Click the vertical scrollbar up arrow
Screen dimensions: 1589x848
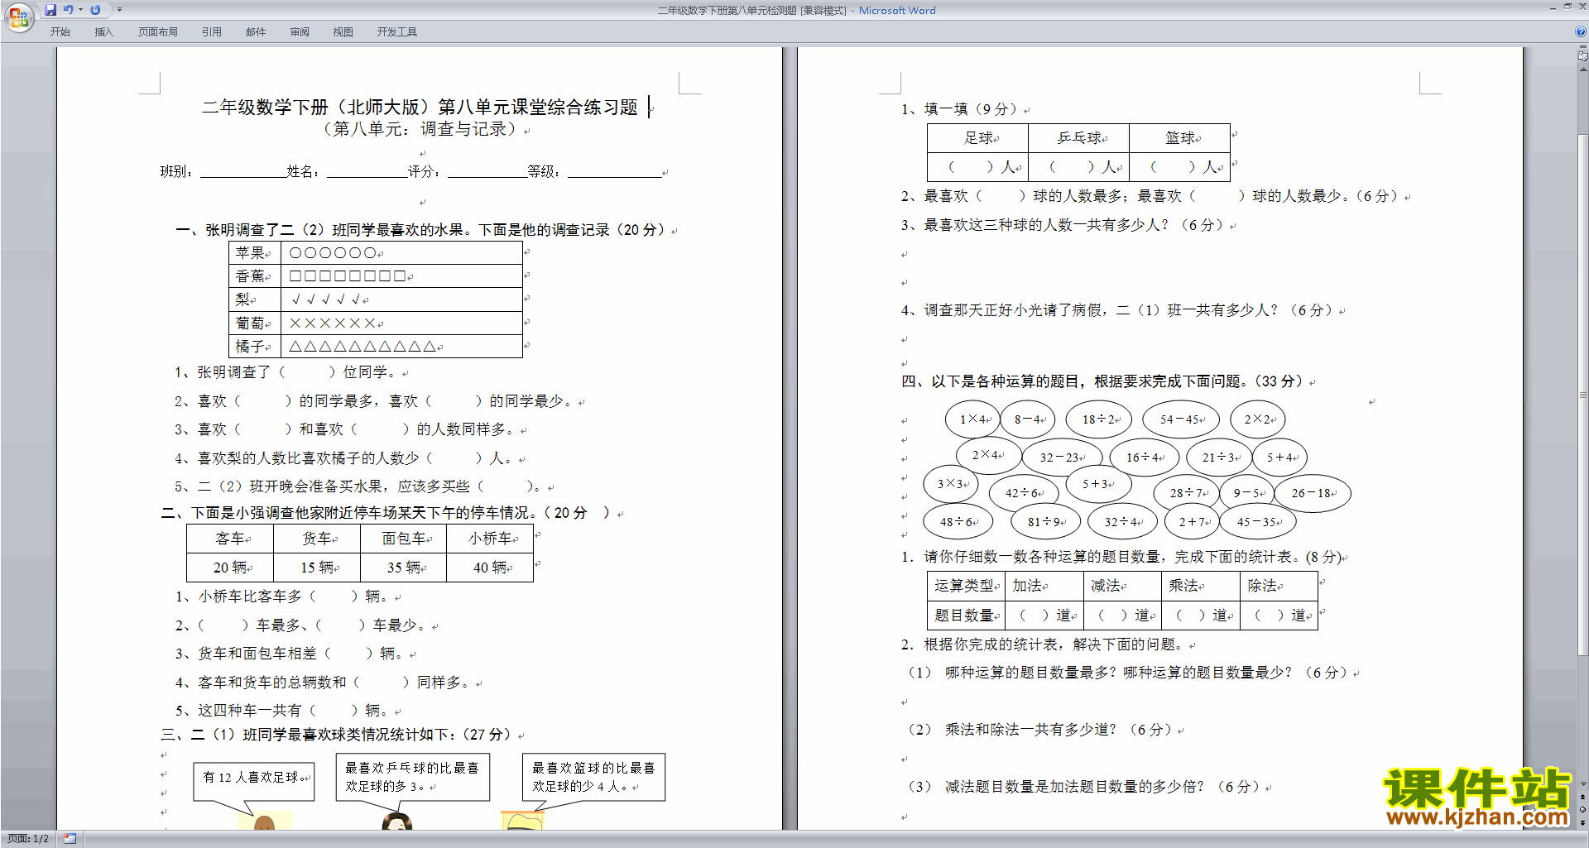pos(1582,69)
